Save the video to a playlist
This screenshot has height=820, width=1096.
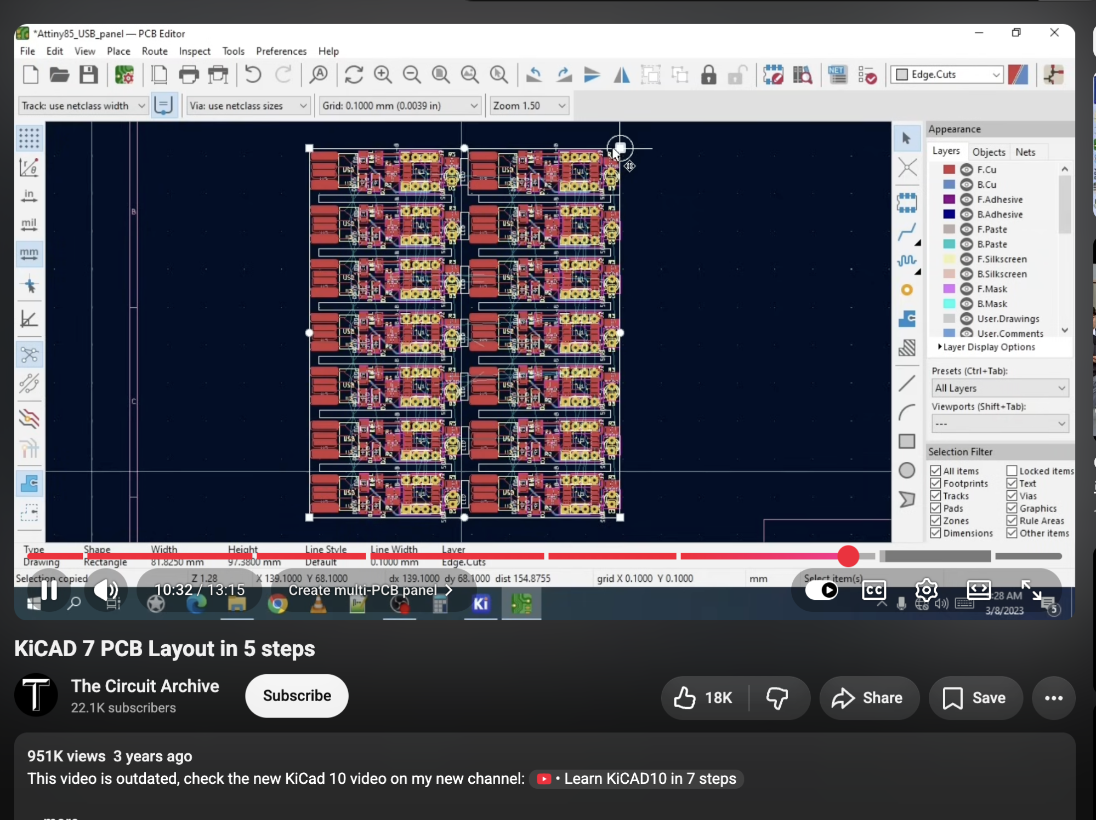[975, 698]
